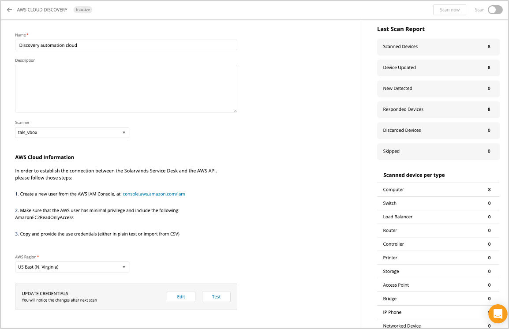Image resolution: width=509 pixels, height=329 pixels.
Task: Click the UPDATE CREDENTIALS label
Action: (x=45, y=293)
